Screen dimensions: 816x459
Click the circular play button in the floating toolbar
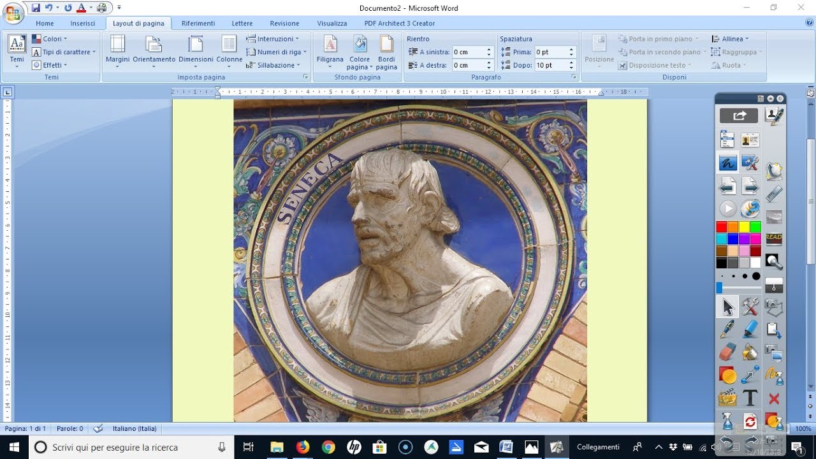click(727, 208)
